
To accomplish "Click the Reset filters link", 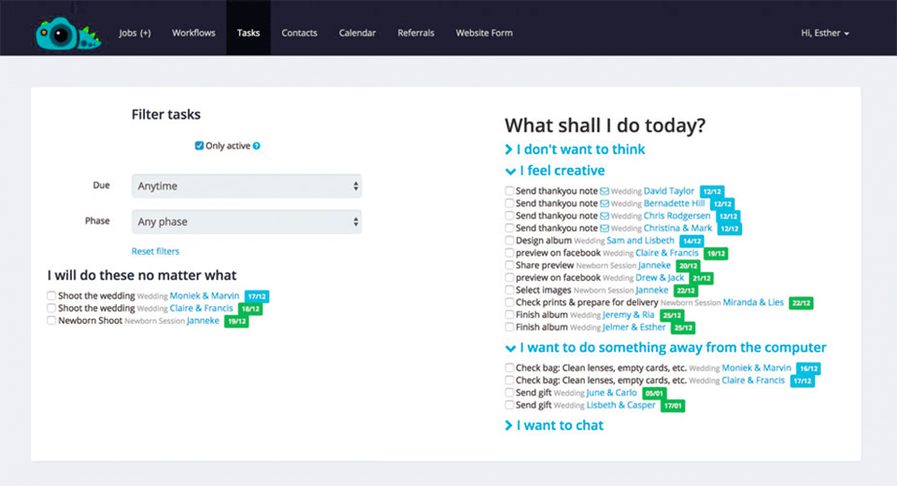I will 155,251.
